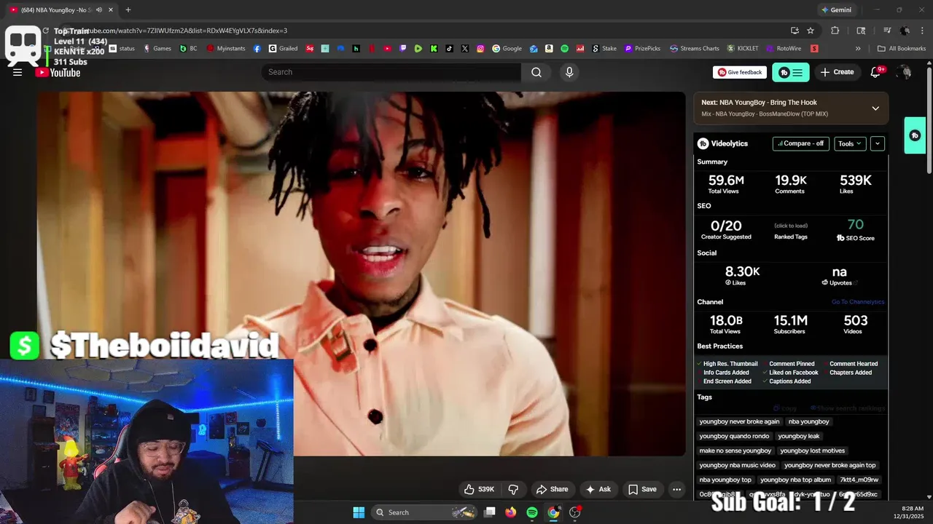Open the Create button menu
The width and height of the screenshot is (933, 524).
(837, 72)
